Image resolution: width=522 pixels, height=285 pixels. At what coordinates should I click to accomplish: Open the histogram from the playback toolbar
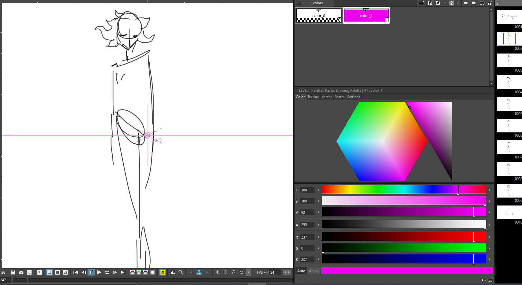tap(173, 272)
